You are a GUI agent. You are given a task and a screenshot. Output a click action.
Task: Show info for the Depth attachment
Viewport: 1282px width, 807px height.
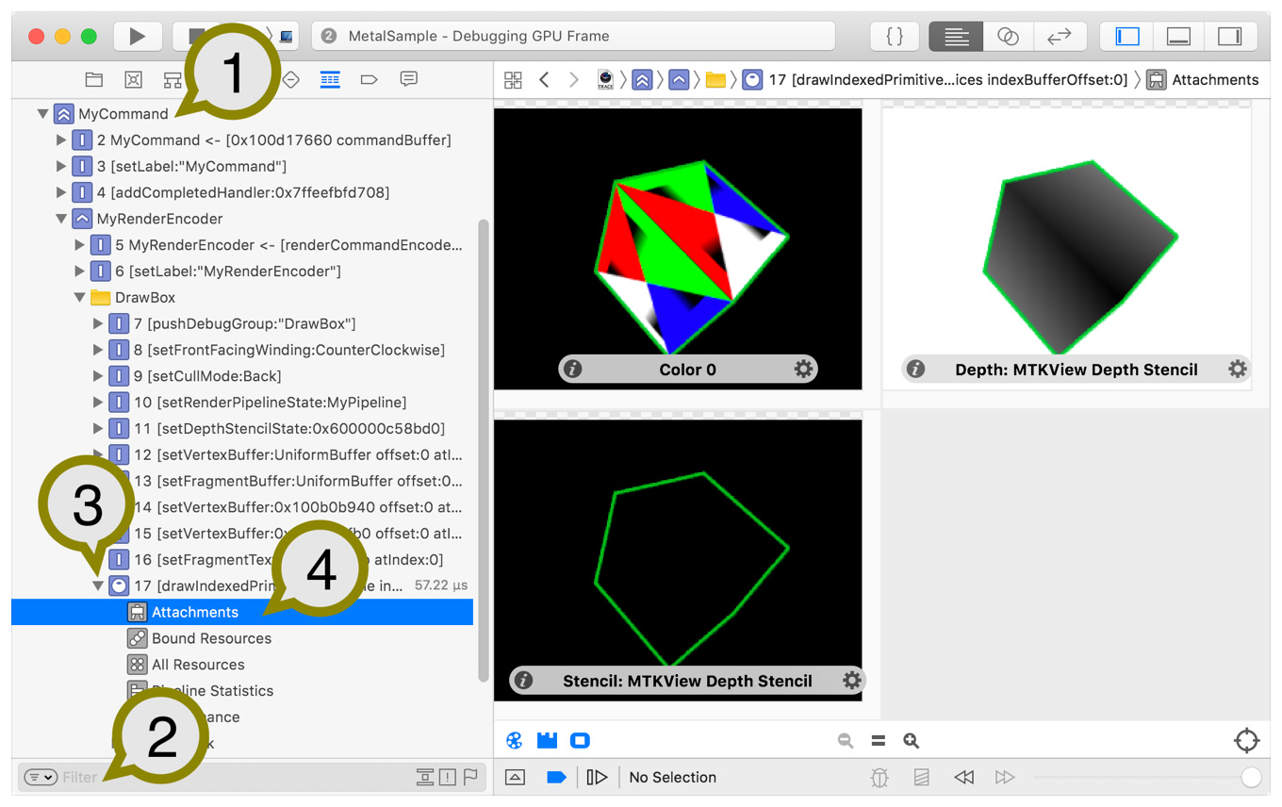click(x=915, y=370)
